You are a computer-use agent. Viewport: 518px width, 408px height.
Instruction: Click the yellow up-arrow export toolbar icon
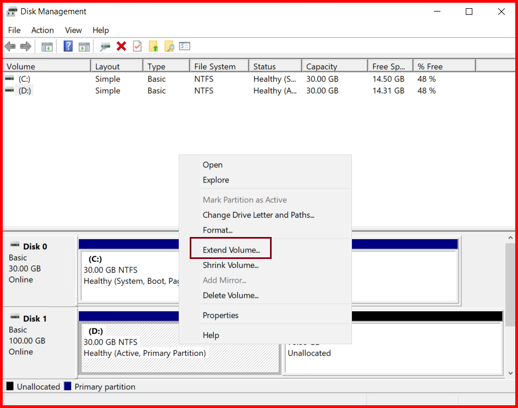tap(153, 46)
